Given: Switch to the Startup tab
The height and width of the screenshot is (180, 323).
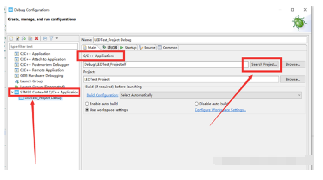Looking at the screenshot, I should pyautogui.click(x=128, y=48).
